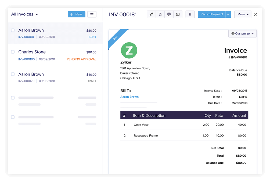This screenshot has width=270, height=182.
Task: Click the New button to create invoice
Action: pyautogui.click(x=76, y=14)
